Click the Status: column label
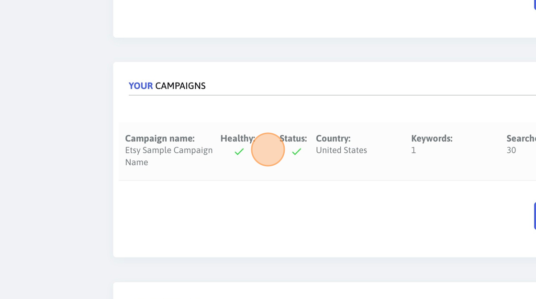 (293, 138)
